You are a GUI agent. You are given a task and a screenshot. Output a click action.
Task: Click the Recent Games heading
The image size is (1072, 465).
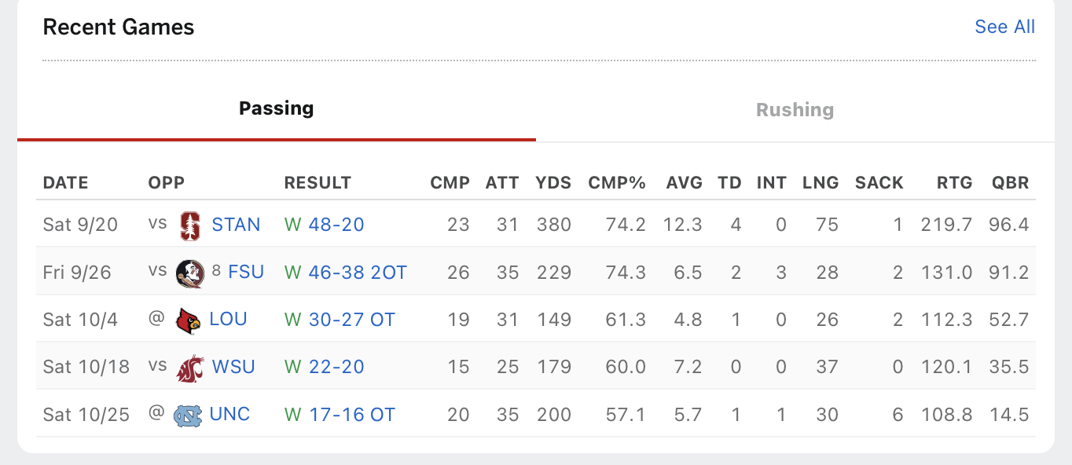tap(119, 27)
